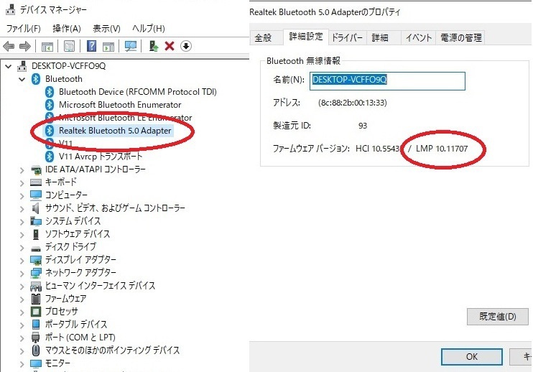Collapse the Bluetooth category
The image size is (533, 372).
click(x=22, y=79)
